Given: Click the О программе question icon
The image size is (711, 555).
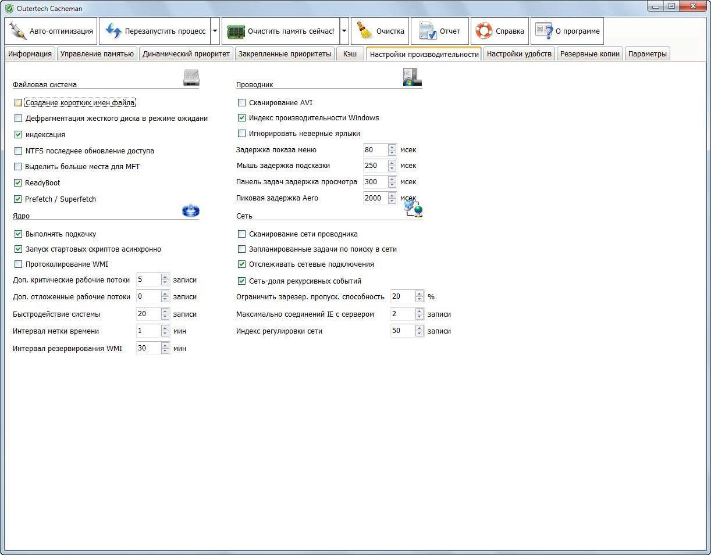Looking at the screenshot, I should (543, 31).
